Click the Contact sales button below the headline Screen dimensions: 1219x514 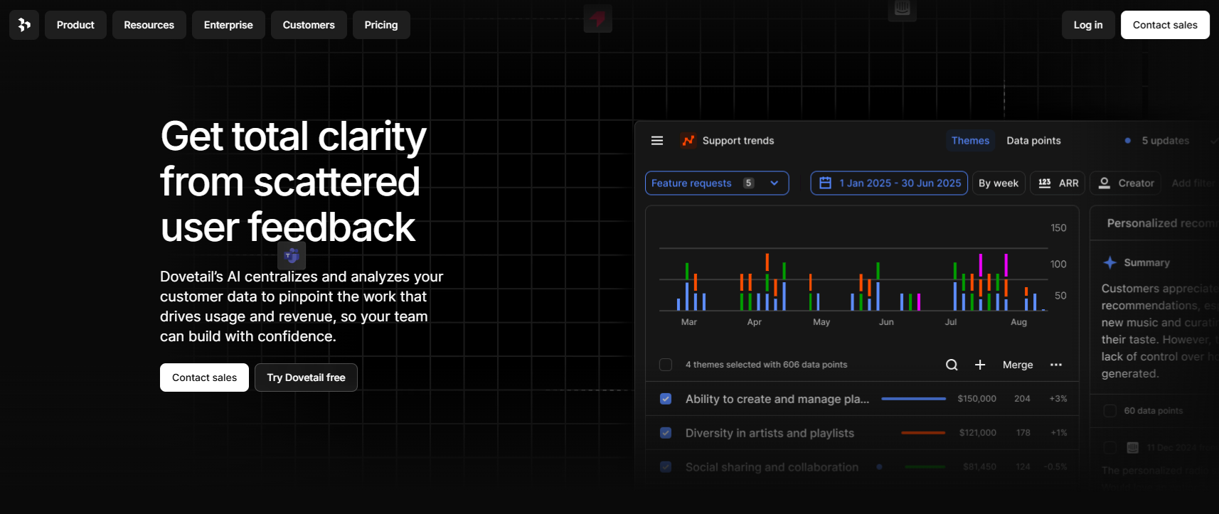click(204, 378)
